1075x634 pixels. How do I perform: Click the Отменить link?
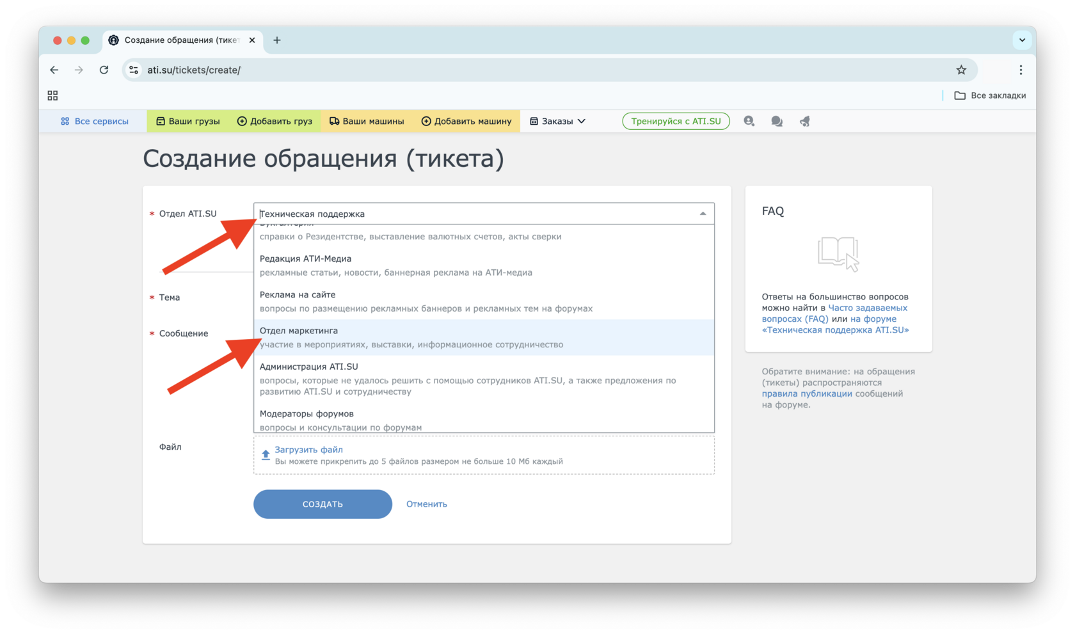426,504
